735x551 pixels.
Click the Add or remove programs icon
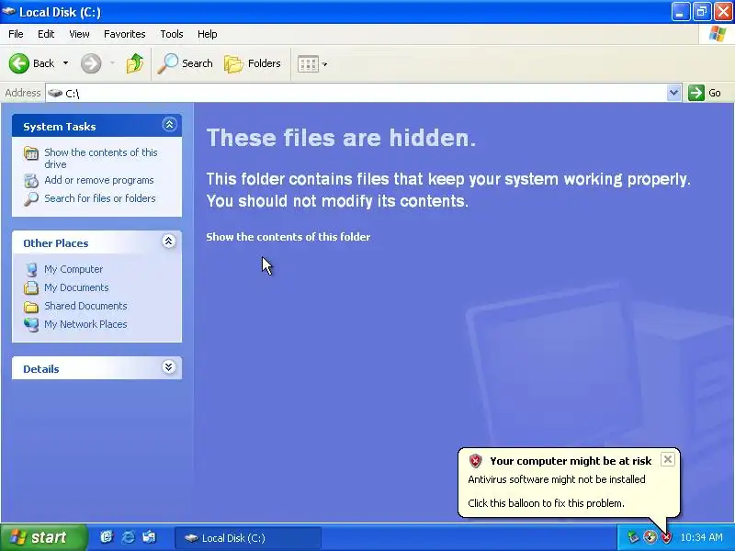click(x=31, y=180)
